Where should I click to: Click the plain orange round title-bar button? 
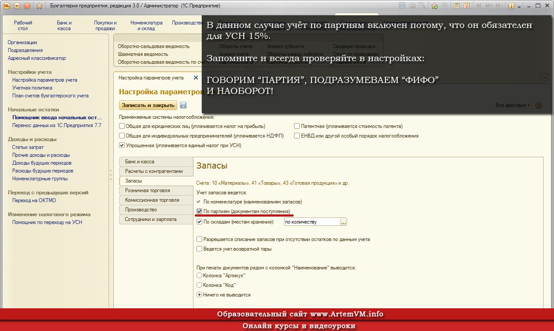pyautogui.click(x=27, y=6)
